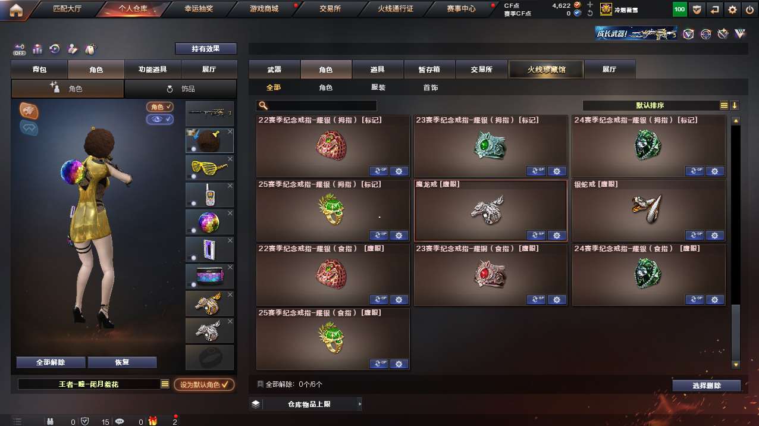
Task: Open the character name list dropdown
Action: (x=165, y=384)
